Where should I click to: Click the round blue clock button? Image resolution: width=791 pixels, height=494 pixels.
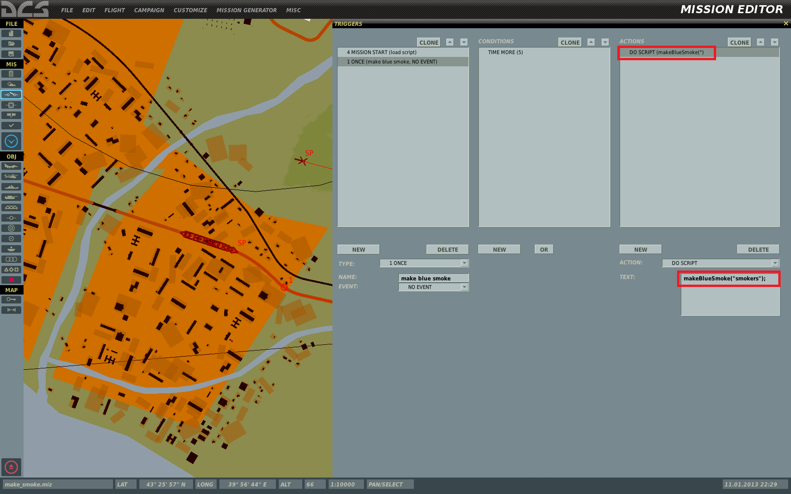(x=11, y=141)
